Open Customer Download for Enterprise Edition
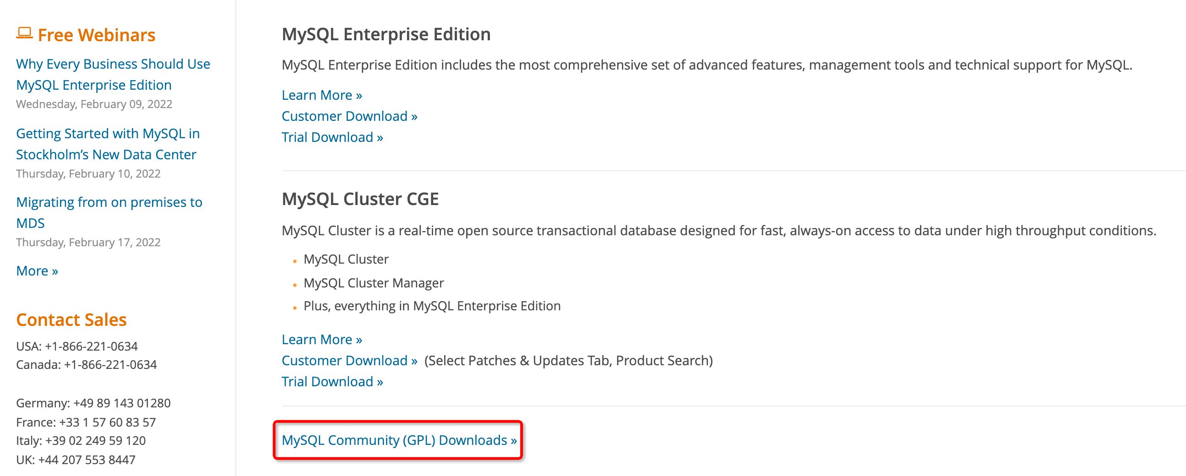Image resolution: width=1186 pixels, height=476 pixels. tap(349, 116)
